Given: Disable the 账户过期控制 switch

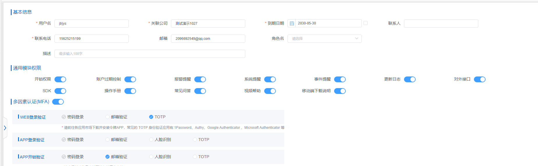Looking at the screenshot, I should click(130, 79).
